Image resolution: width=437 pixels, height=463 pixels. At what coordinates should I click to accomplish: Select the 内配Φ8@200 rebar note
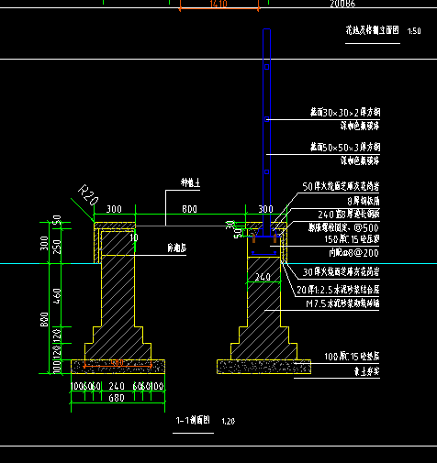354,252
